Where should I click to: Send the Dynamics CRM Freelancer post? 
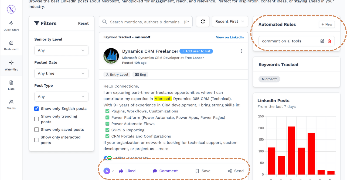pos(236,171)
